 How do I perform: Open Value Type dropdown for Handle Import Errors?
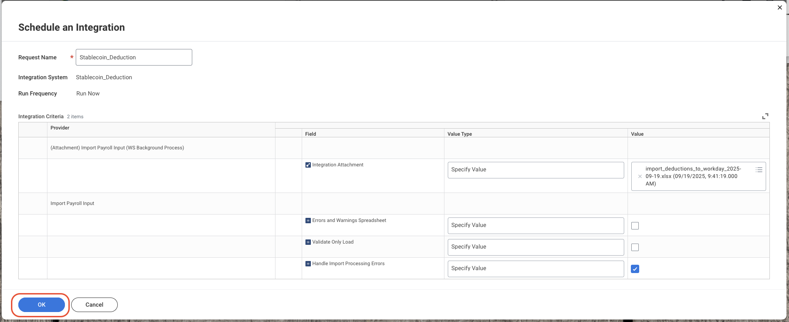click(x=536, y=269)
